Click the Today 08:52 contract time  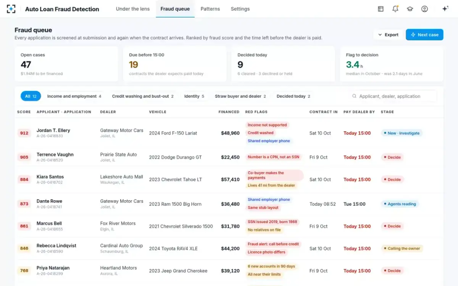click(x=323, y=204)
